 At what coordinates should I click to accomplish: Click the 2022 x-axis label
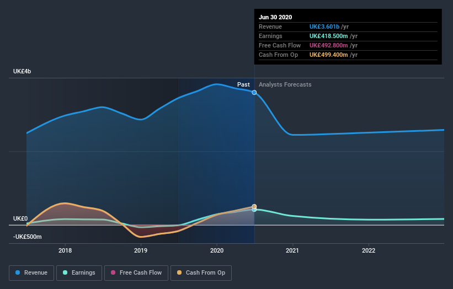369,250
